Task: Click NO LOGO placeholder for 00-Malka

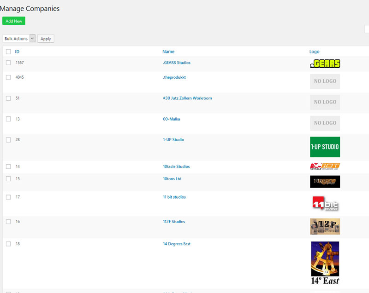Action: (x=325, y=123)
